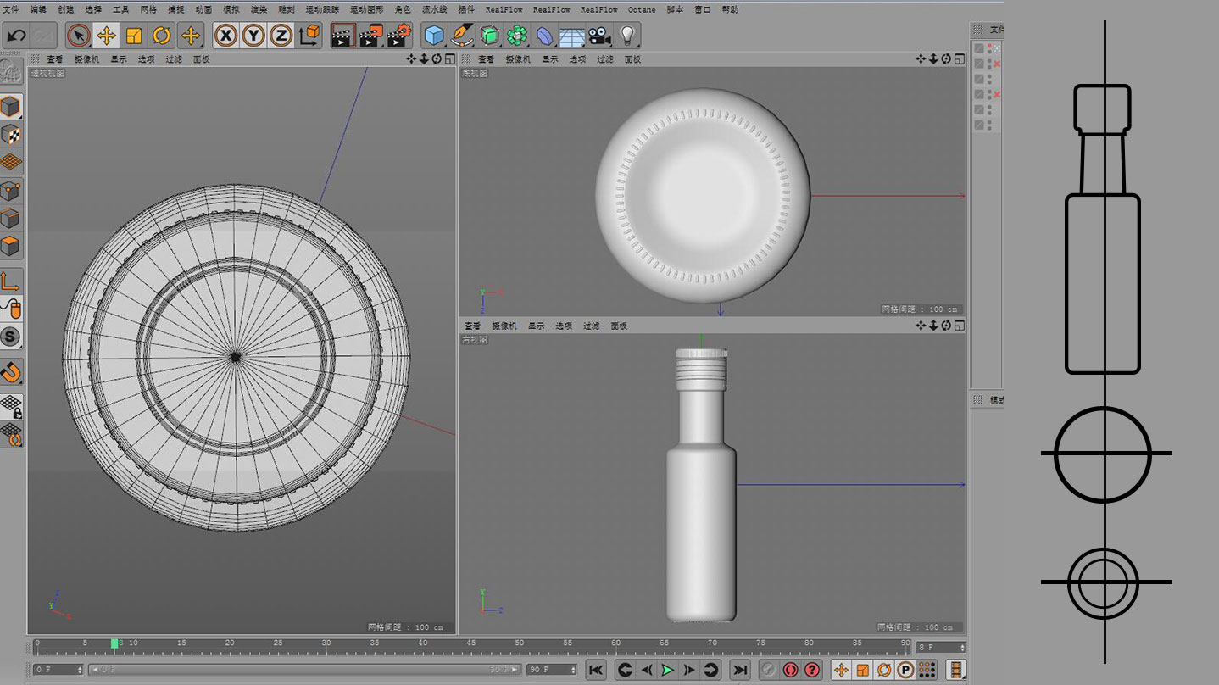
Task: Select the Move tool in the top toolbar
Action: tap(106, 36)
